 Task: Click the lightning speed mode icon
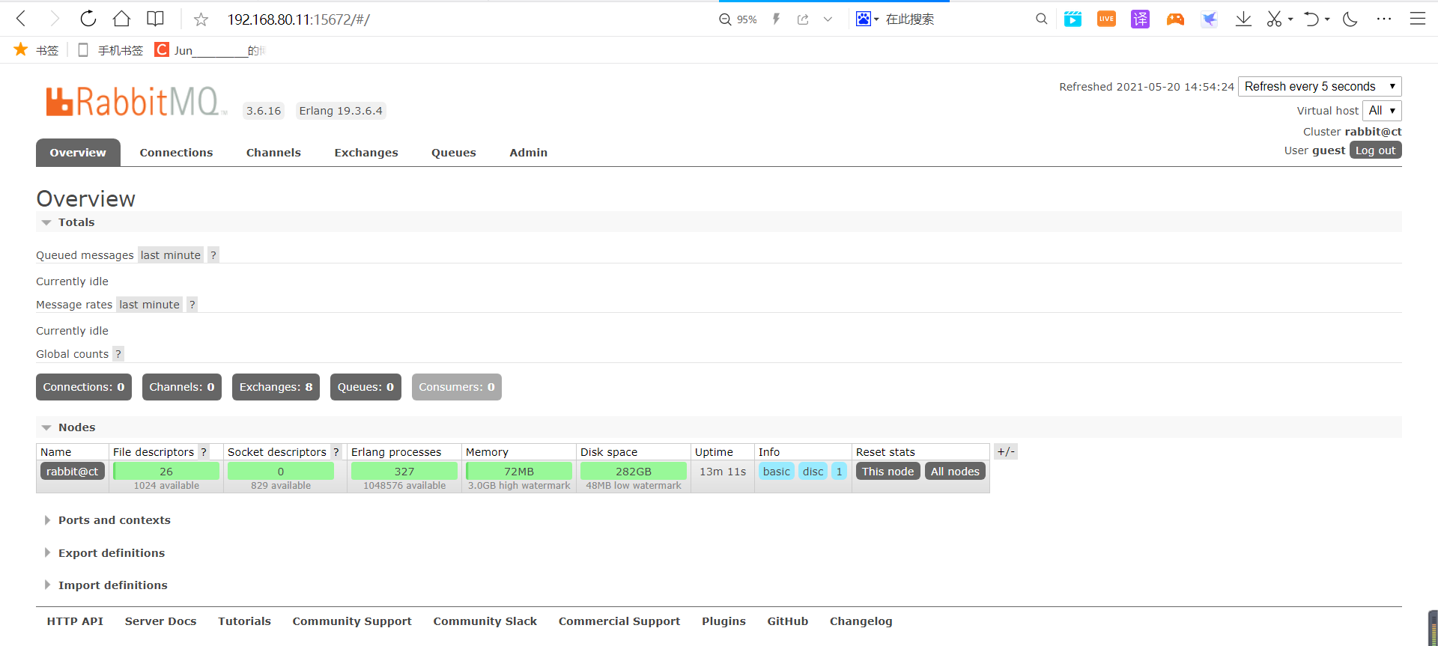tap(777, 19)
